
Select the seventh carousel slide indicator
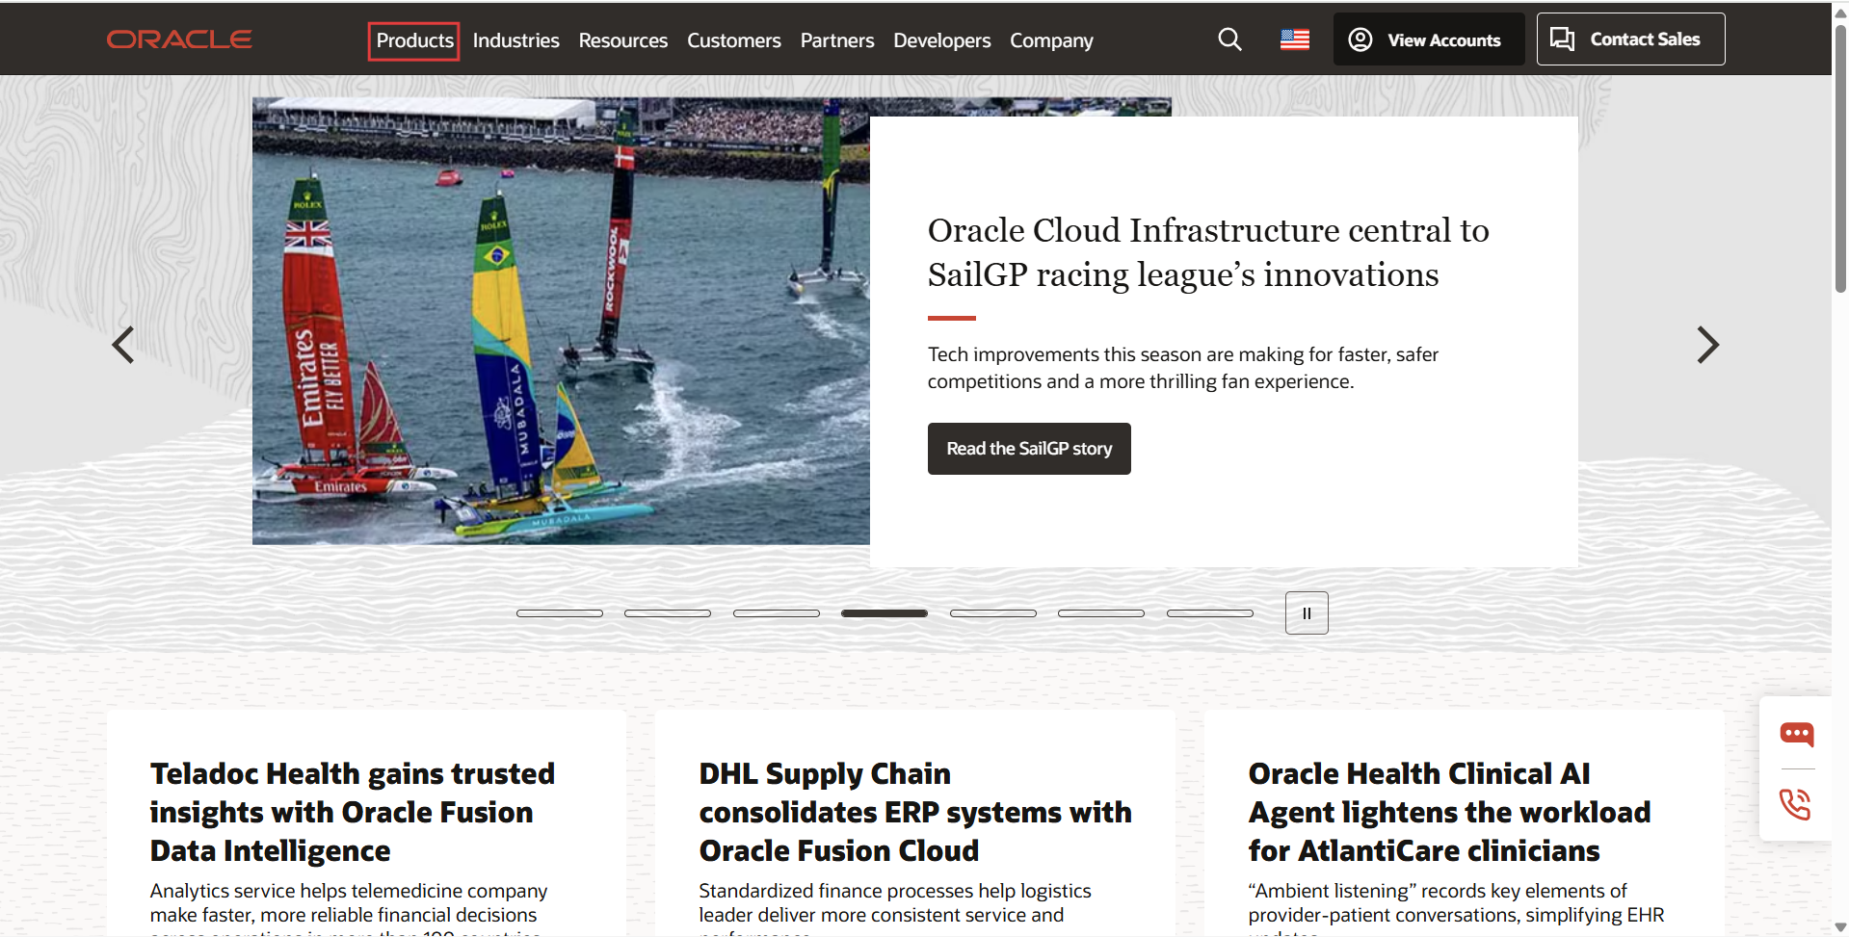click(1210, 613)
